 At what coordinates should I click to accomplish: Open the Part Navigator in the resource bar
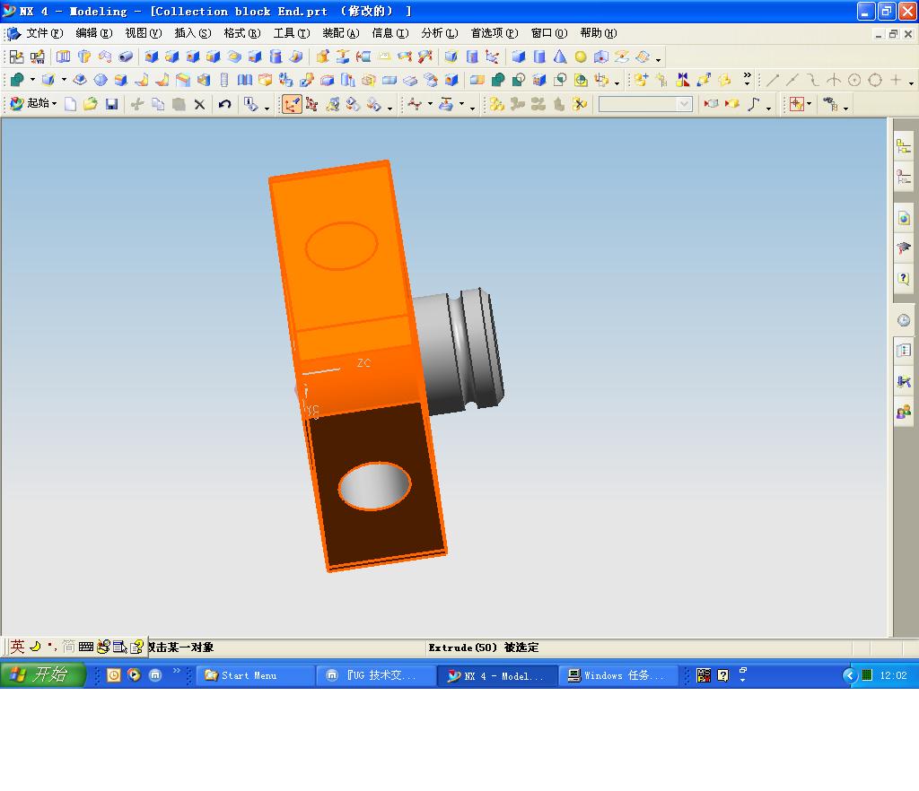pos(903,177)
